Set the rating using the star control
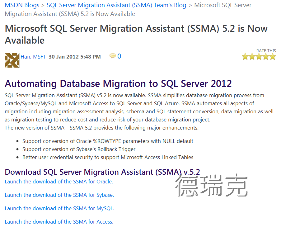The image size is (281, 227). (x=259, y=56)
